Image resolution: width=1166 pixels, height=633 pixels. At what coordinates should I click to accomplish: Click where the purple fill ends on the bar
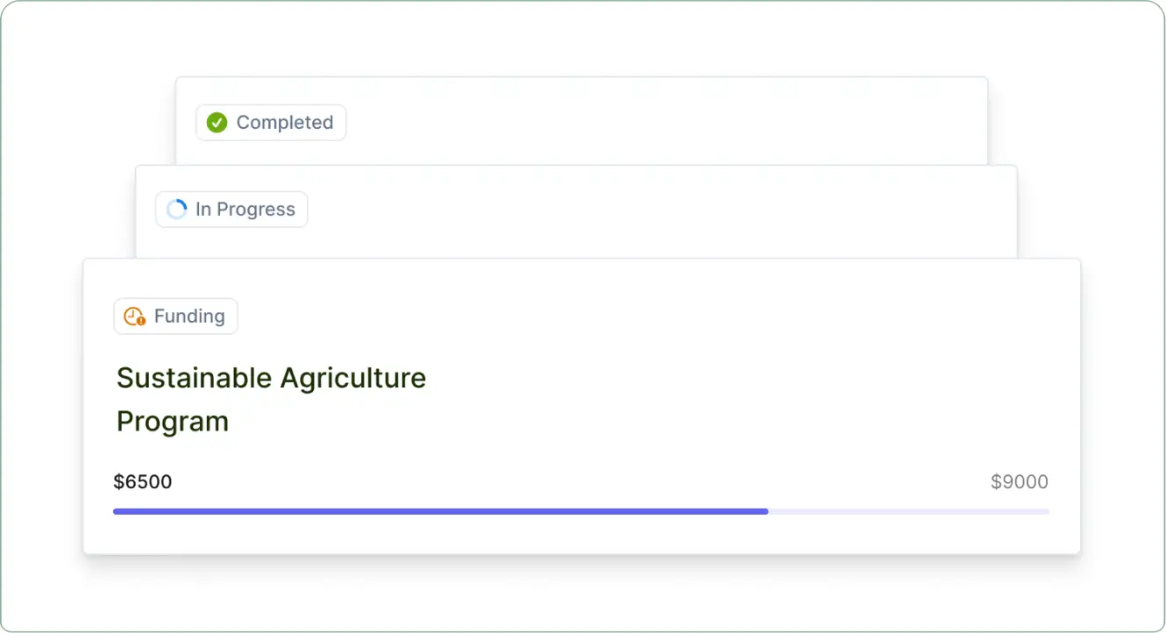768,511
